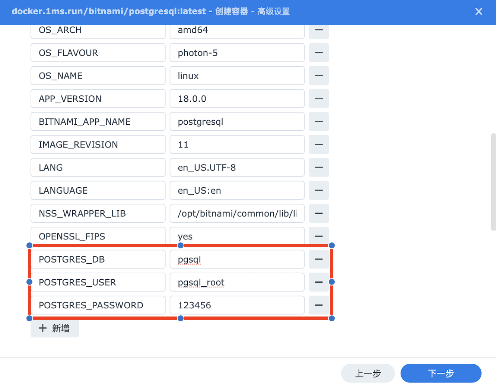Delete the POSTGRES_PASSWORD variable row
The height and width of the screenshot is (388, 496).
[x=318, y=305]
